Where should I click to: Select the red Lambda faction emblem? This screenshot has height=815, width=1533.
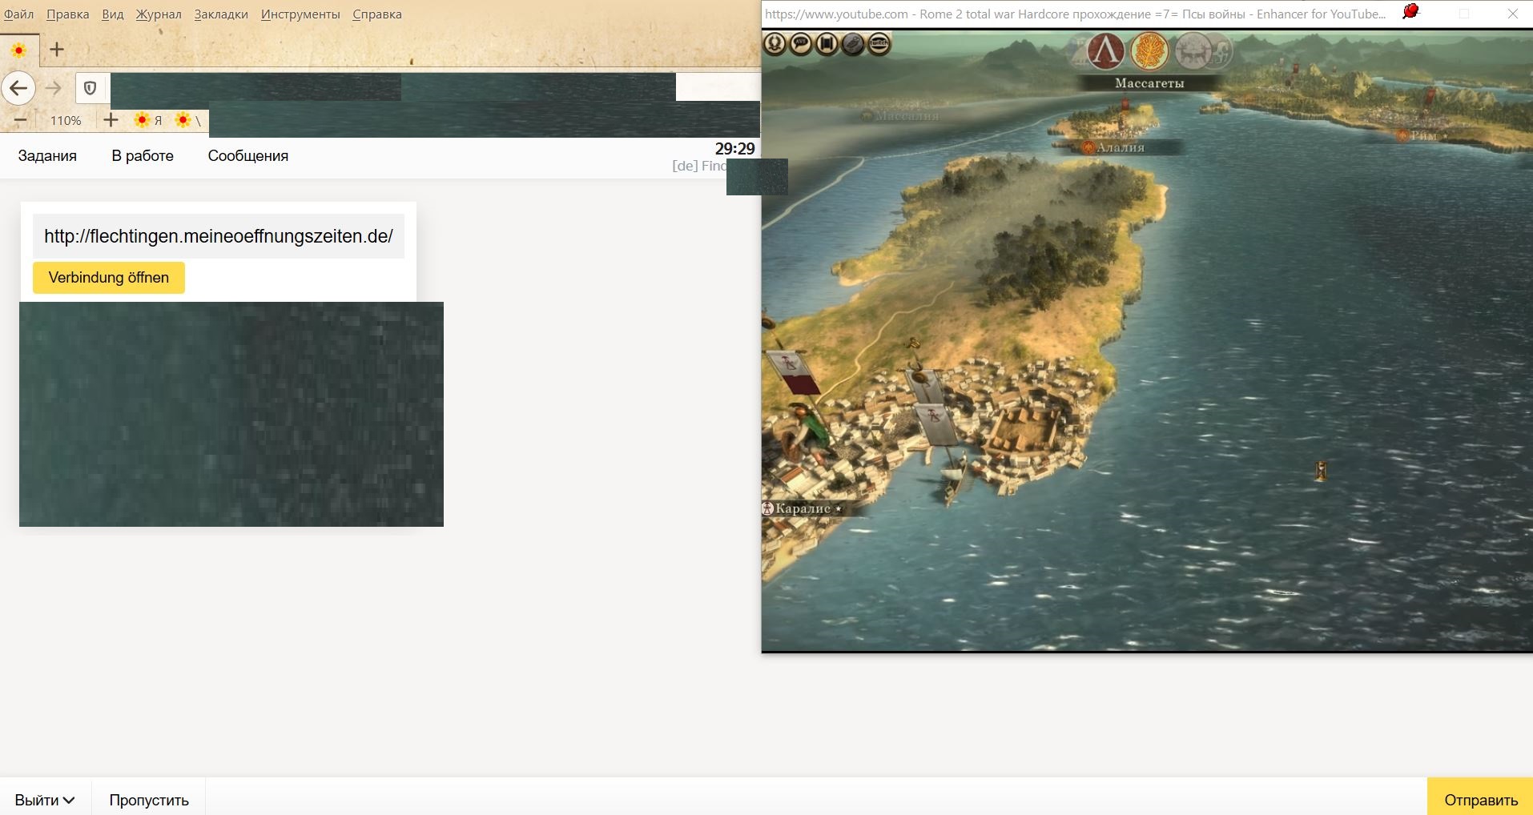coord(1106,51)
